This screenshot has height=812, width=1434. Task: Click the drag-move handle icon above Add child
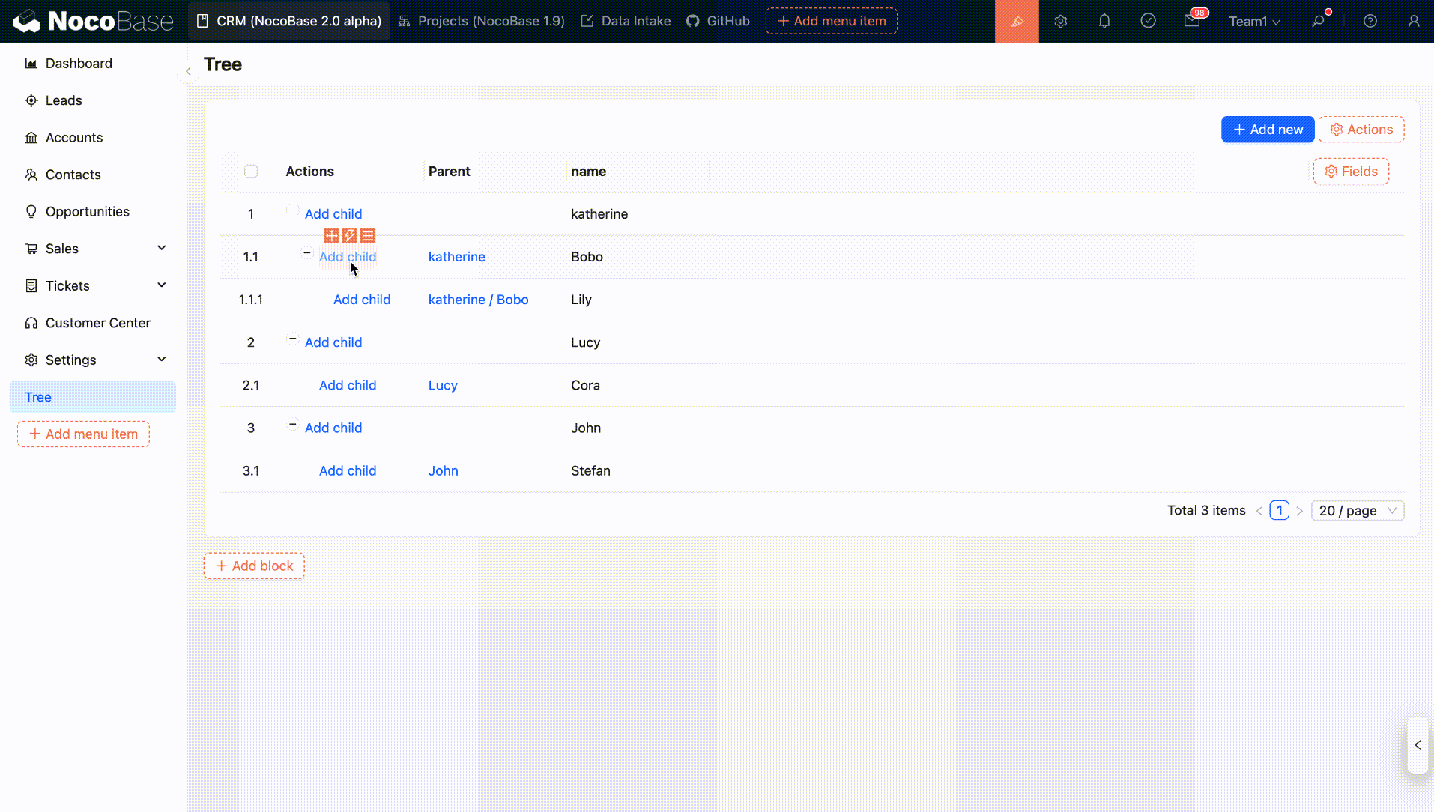point(331,236)
